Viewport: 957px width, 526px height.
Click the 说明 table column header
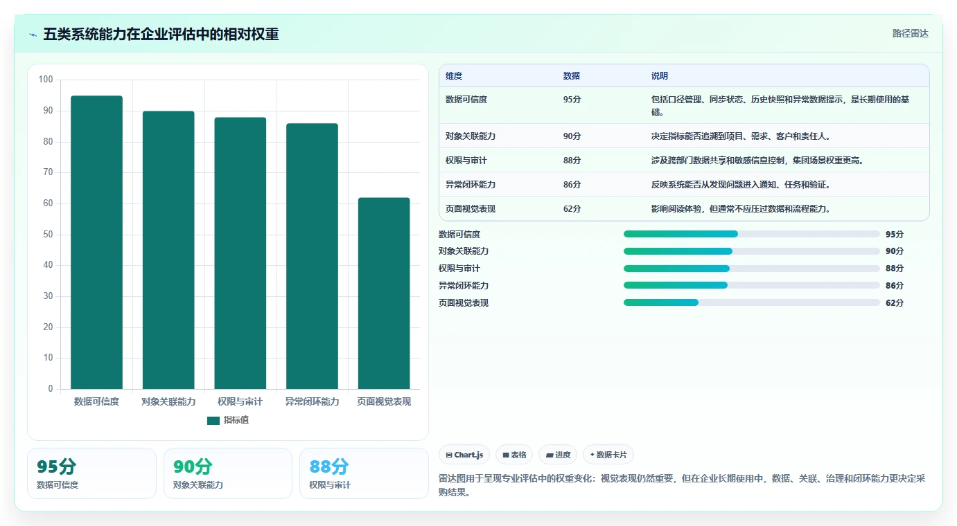660,76
